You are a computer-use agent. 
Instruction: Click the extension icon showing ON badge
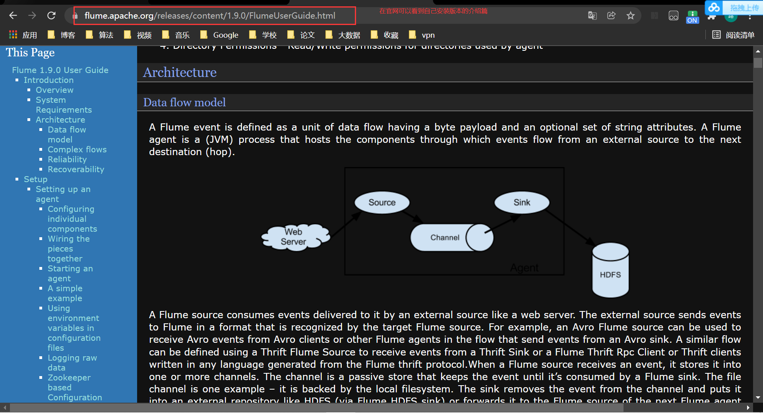click(x=692, y=17)
